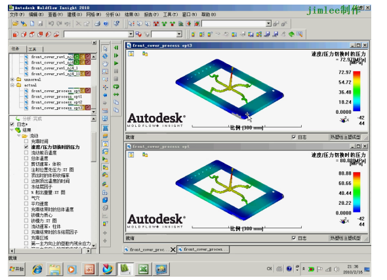This screenshot has width=387, height=280.
Task: Click the grayed undo arrow icon
Action: click(x=51, y=24)
